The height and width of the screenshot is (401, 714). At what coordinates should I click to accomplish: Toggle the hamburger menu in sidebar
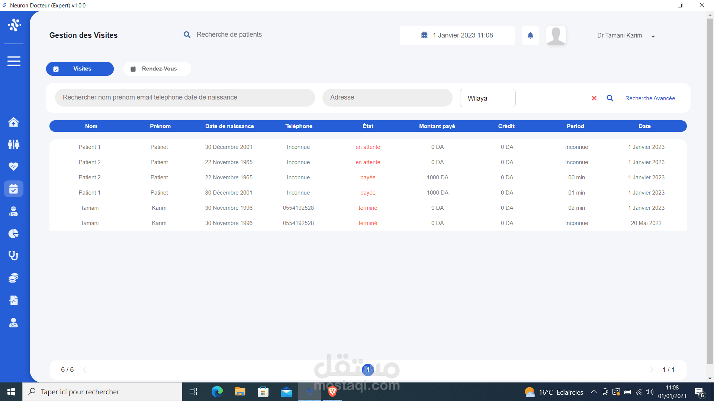(x=14, y=61)
